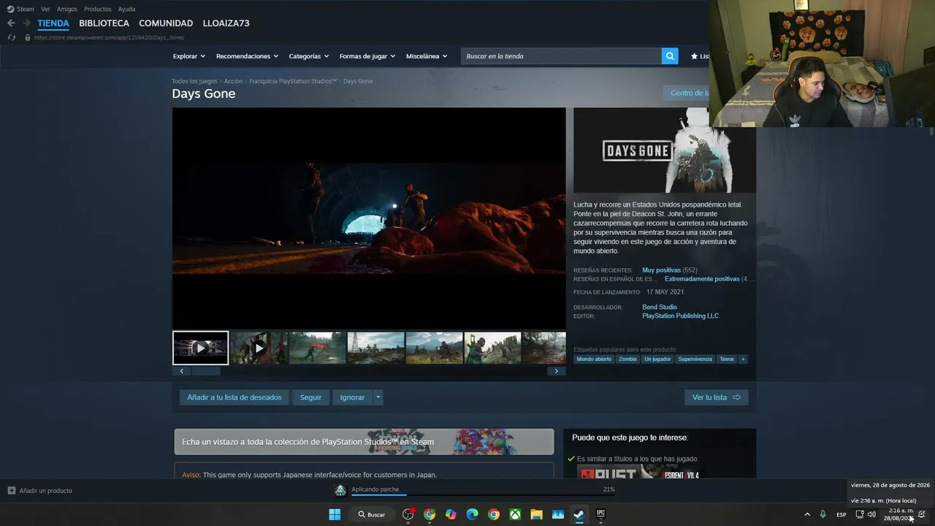
Task: Click the Ver tu lista button
Action: pos(717,397)
